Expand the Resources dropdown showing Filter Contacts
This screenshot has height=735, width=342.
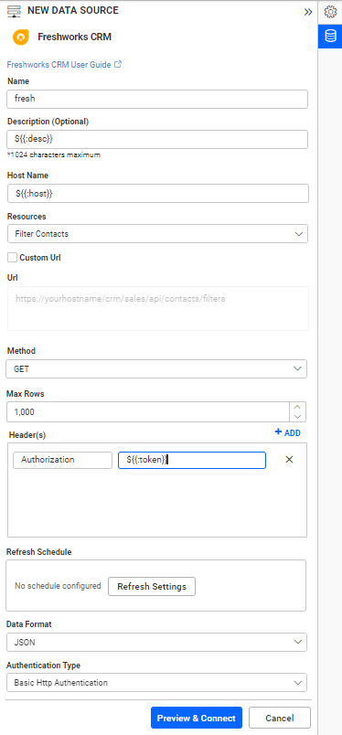pos(157,233)
